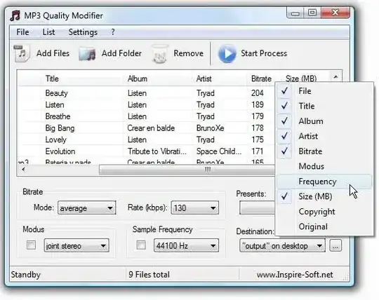379x300 pixels.
Task: Maximize the MP3 Quality Modifier window
Action: click(x=312, y=13)
